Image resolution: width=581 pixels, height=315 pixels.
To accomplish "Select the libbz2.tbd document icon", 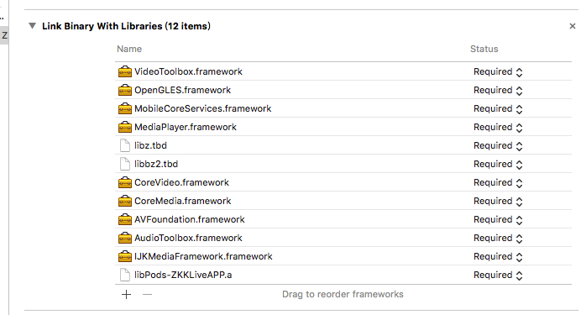I will coord(125,164).
